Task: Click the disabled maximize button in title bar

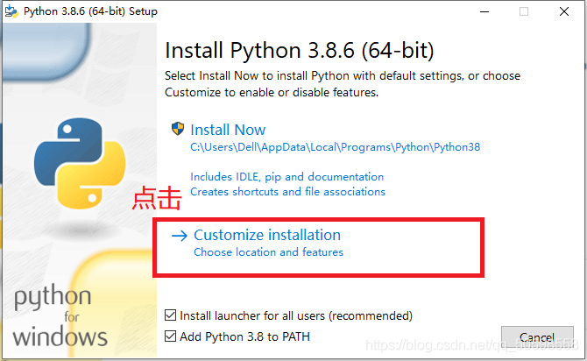Action: pos(524,11)
